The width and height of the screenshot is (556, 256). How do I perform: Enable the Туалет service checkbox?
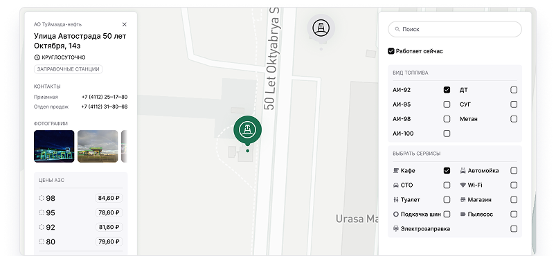[x=447, y=200]
